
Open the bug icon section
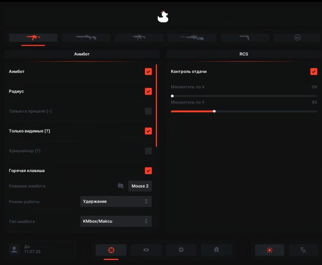217,250
